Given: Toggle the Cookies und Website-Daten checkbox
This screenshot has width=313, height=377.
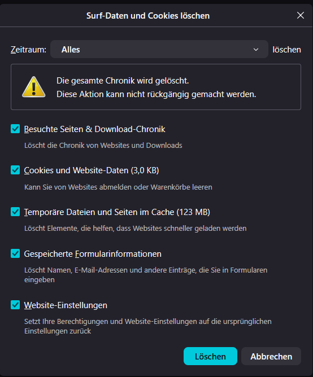Looking at the screenshot, I should click(15, 170).
